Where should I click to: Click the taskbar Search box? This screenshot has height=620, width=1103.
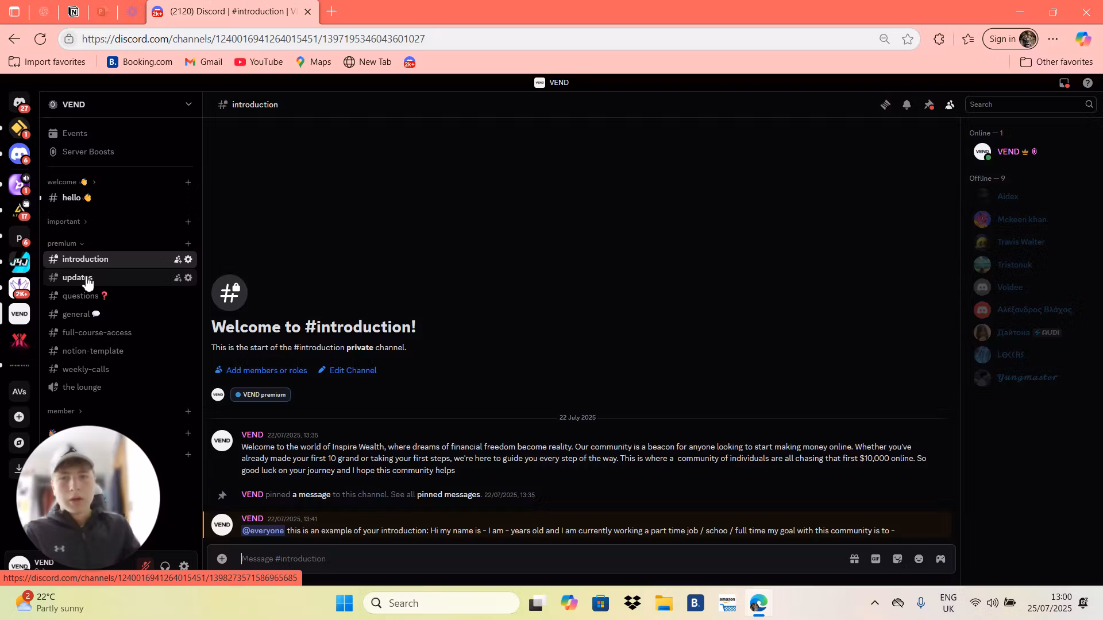click(441, 603)
